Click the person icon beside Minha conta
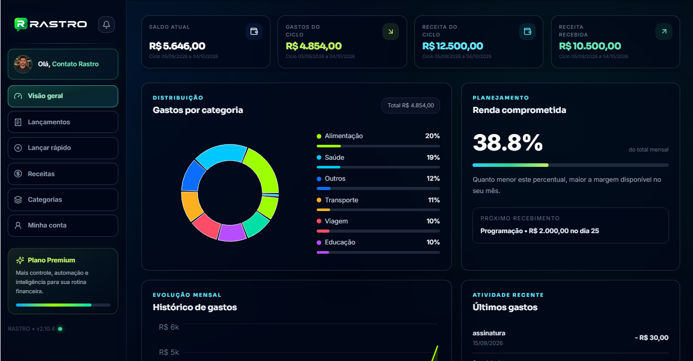This screenshot has width=693, height=361. [18, 225]
